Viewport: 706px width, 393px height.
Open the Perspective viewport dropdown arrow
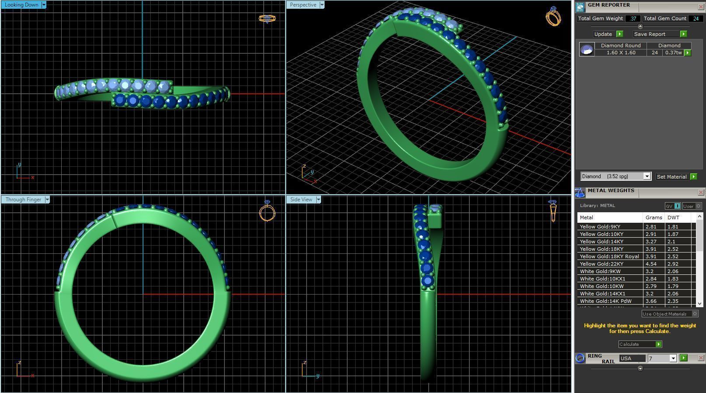coord(322,5)
